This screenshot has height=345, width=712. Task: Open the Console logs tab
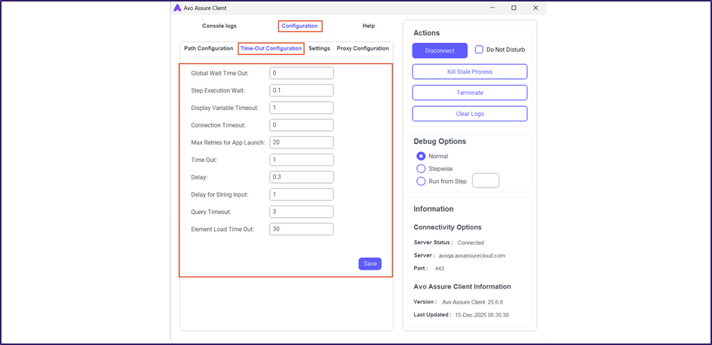coord(219,26)
